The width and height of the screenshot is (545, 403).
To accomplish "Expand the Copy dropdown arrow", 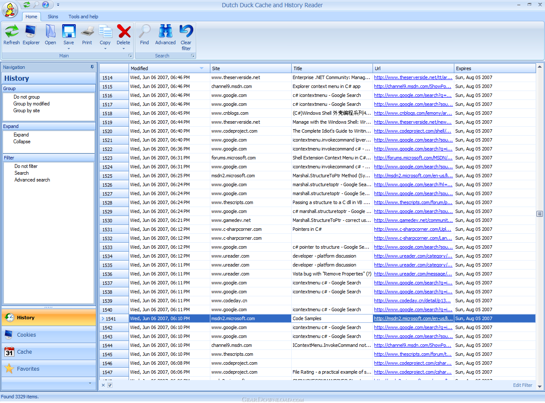I will 105,48.
